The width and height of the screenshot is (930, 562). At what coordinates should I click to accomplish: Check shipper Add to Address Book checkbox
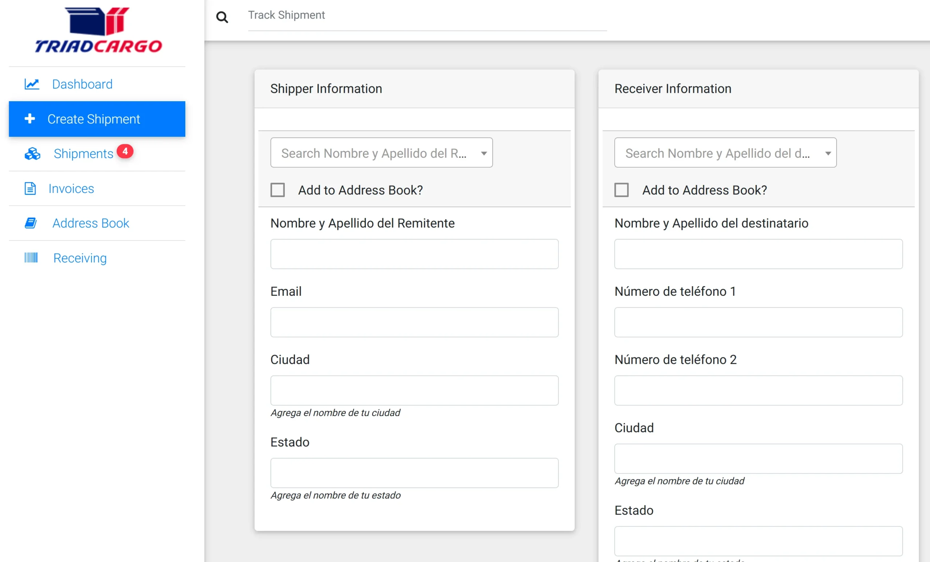278,190
